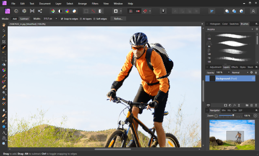
Task: Open the Filters menu
Action: coord(95,4)
